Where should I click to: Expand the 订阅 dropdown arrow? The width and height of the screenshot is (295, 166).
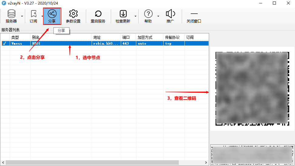click(x=42, y=16)
